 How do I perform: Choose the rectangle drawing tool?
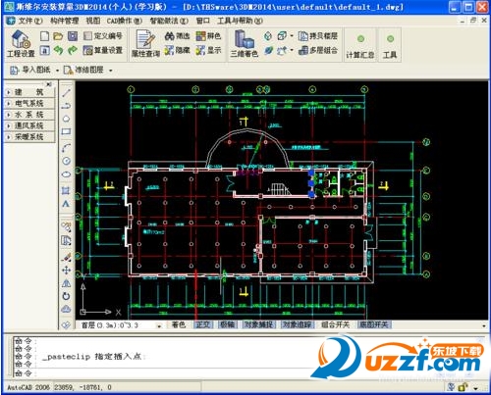[x=66, y=131]
